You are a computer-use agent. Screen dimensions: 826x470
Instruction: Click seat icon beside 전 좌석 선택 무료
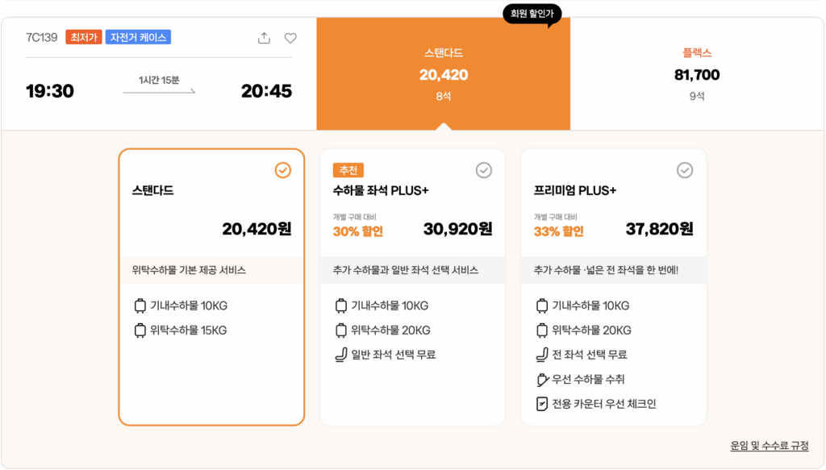[x=541, y=355]
